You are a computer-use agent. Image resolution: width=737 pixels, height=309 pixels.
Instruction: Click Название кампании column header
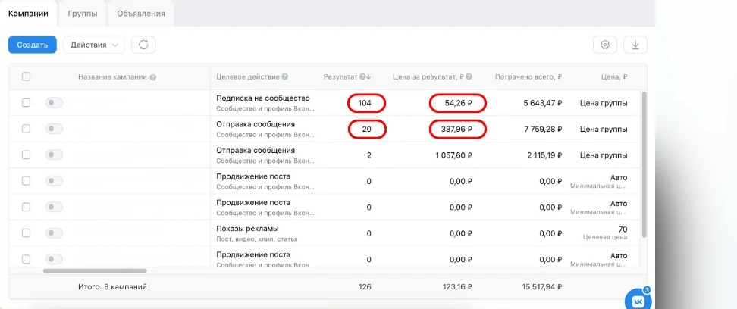click(x=113, y=77)
